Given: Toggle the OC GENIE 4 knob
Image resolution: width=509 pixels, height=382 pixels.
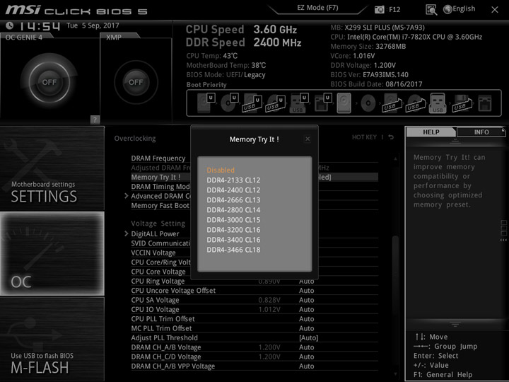Looking at the screenshot, I should pos(49,82).
